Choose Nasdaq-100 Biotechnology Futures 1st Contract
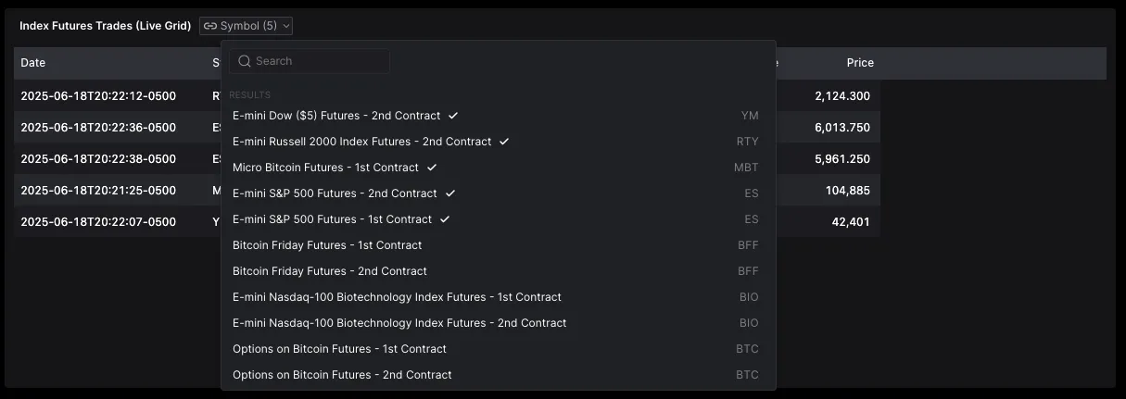The height and width of the screenshot is (399, 1126). [397, 297]
